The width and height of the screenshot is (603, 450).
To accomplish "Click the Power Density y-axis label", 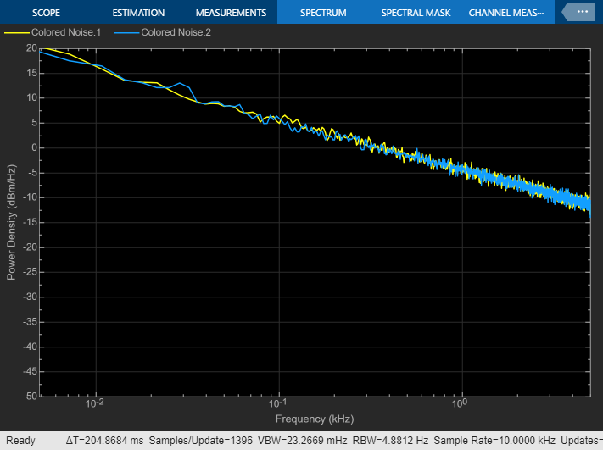I will pos(12,222).
